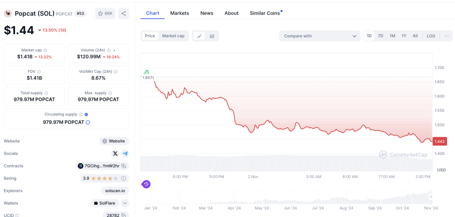Open the X (Twitter) social icon
This screenshot has height=217, width=455.
pos(115,154)
